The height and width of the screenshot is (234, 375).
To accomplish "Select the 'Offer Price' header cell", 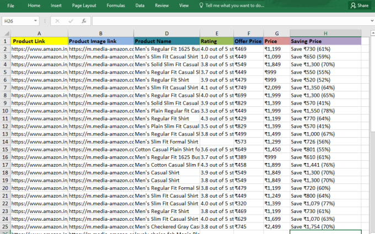I will [x=249, y=41].
